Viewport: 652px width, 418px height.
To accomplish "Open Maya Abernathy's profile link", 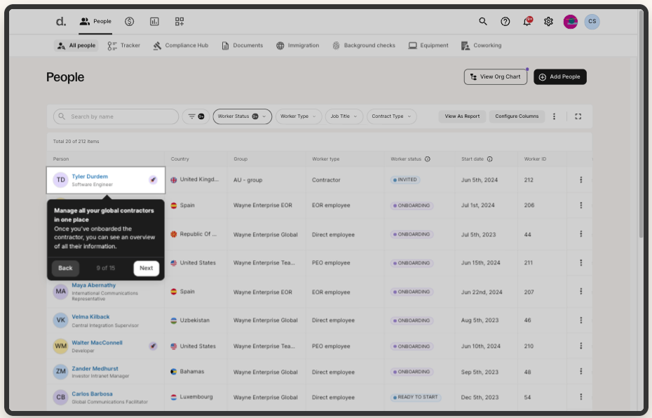I will (93, 285).
